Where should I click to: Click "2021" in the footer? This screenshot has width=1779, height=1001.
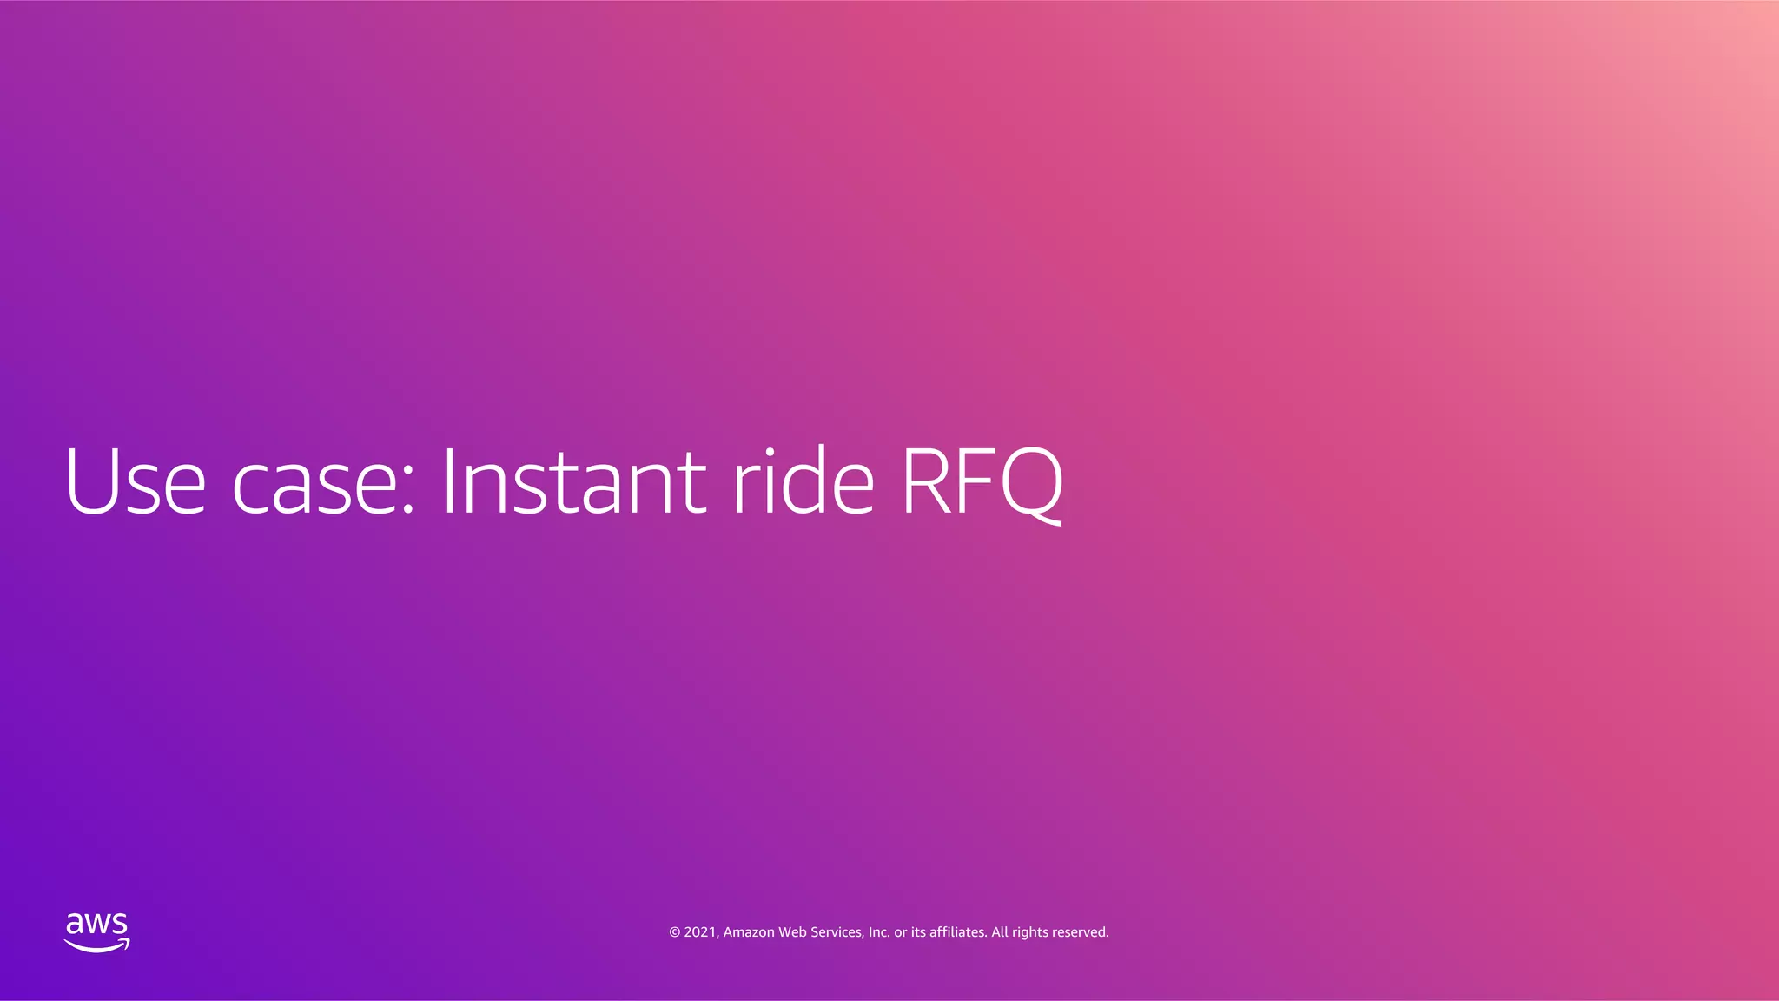(x=700, y=932)
